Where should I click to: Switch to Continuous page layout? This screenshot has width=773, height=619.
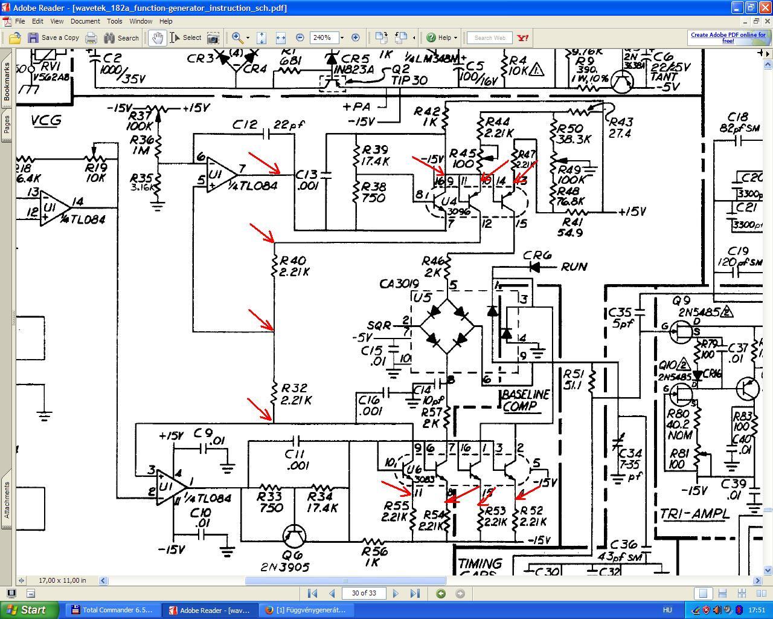click(722, 593)
